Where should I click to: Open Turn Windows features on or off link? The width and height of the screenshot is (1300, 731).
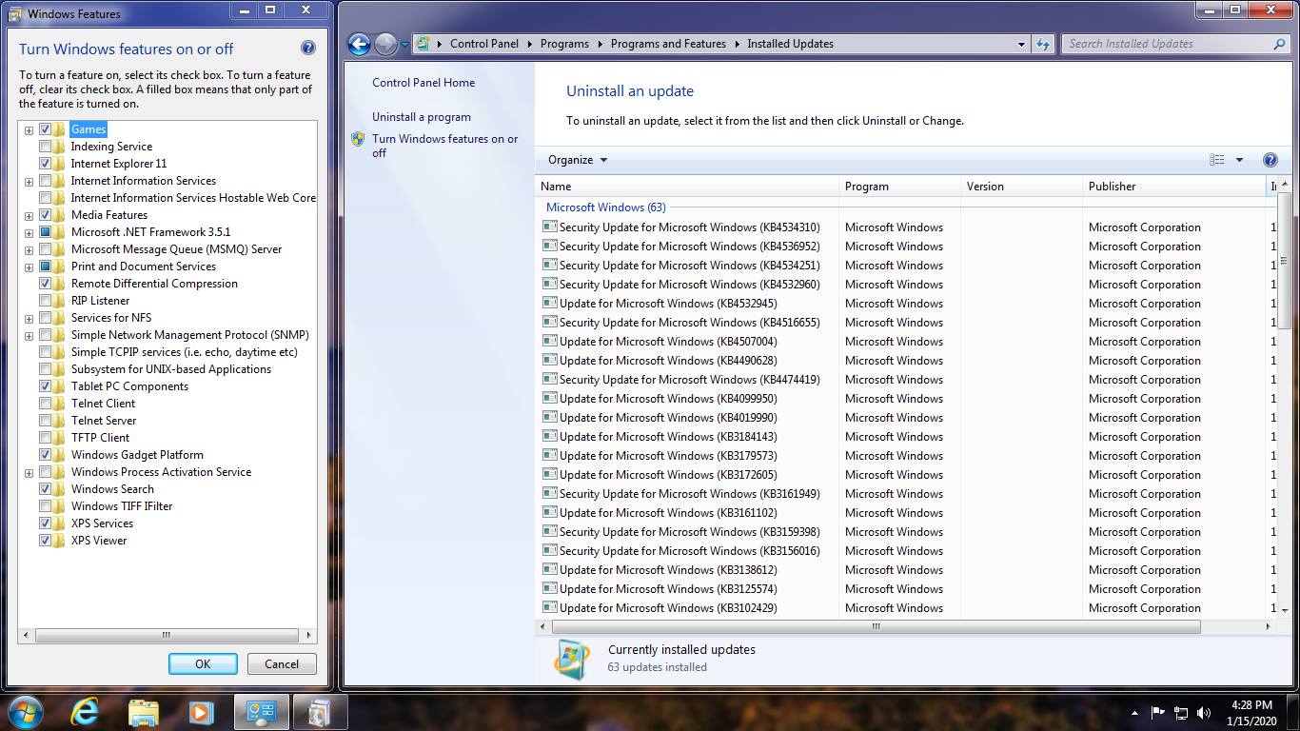click(x=445, y=146)
